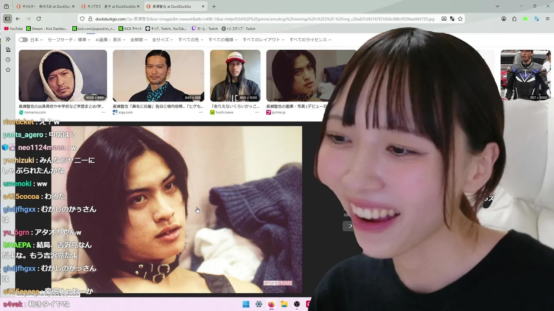Open the sidebar history clock icon
The height and width of the screenshot is (311, 554).
(x=8, y=60)
